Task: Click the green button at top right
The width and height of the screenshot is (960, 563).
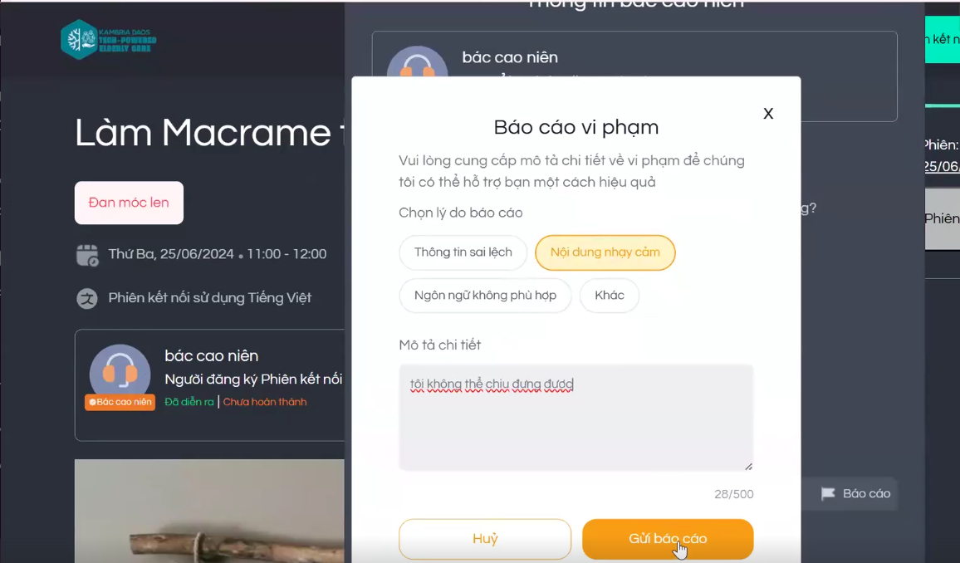Action: coord(943,40)
